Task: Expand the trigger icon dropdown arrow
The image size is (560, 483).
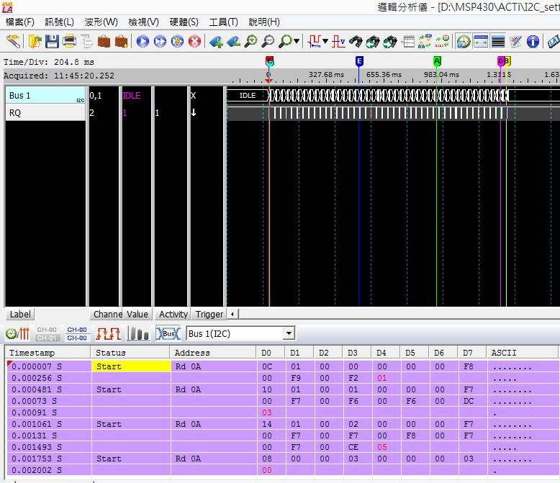Action: pyautogui.click(x=325, y=42)
